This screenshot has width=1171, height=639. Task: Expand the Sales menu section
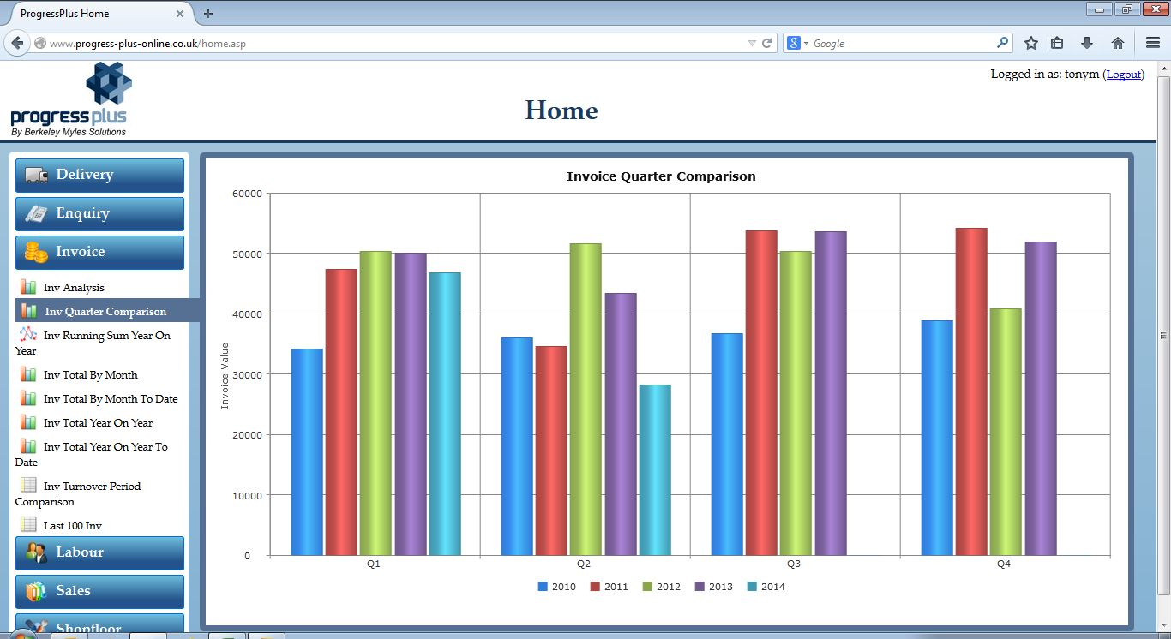coord(99,591)
